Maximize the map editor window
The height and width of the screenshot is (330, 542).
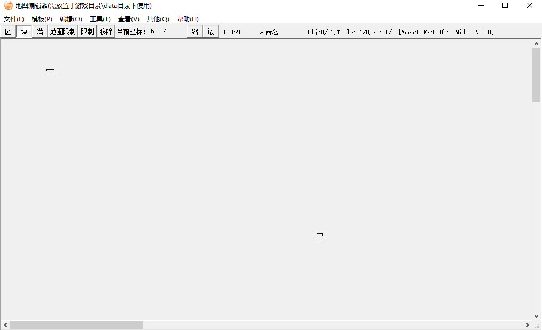point(505,5)
